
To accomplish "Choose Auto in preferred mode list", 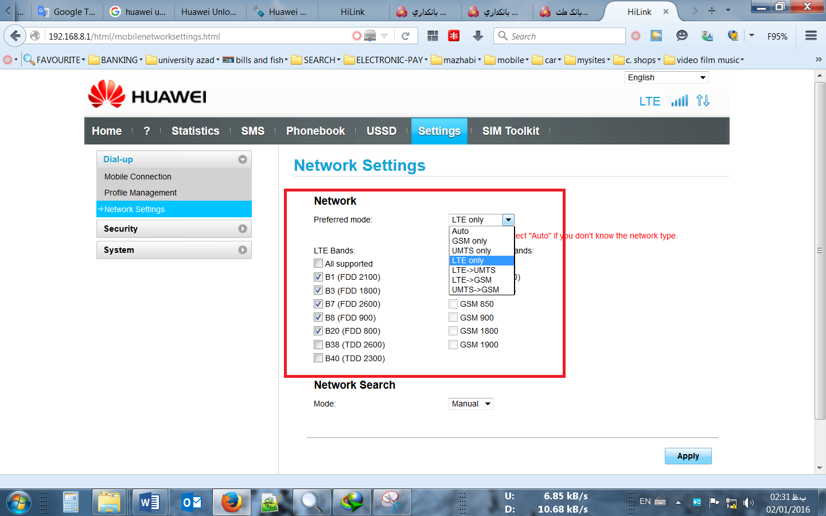I will point(481,231).
